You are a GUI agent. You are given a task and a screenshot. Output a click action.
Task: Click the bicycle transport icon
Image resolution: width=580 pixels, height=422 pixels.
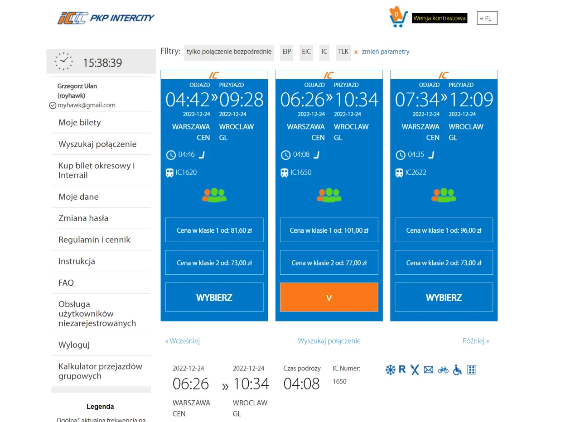coord(443,369)
